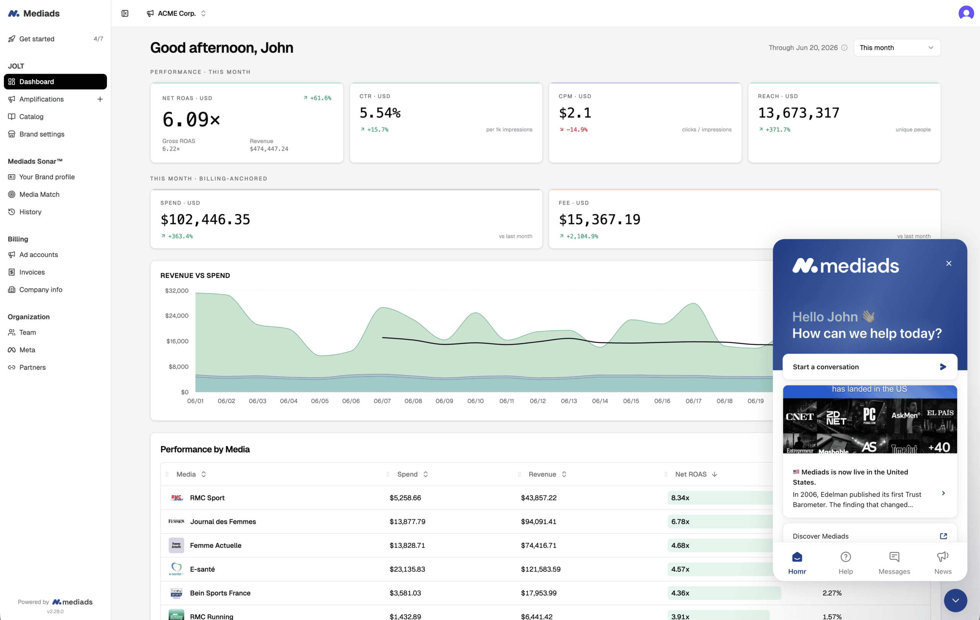Open Invoices in Billing section
Viewport: 980px width, 620px height.
coord(32,272)
